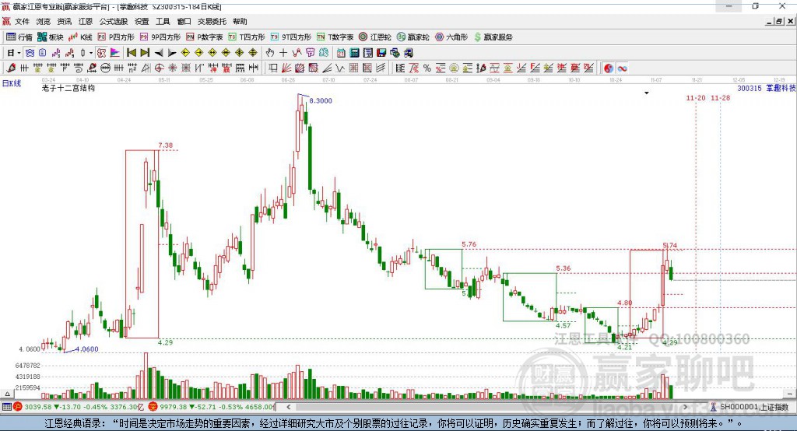
Task: Click the status bar grid icon
Action: click(6, 407)
